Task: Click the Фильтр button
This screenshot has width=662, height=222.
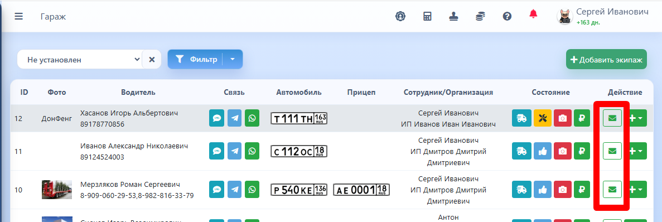Action: [195, 60]
